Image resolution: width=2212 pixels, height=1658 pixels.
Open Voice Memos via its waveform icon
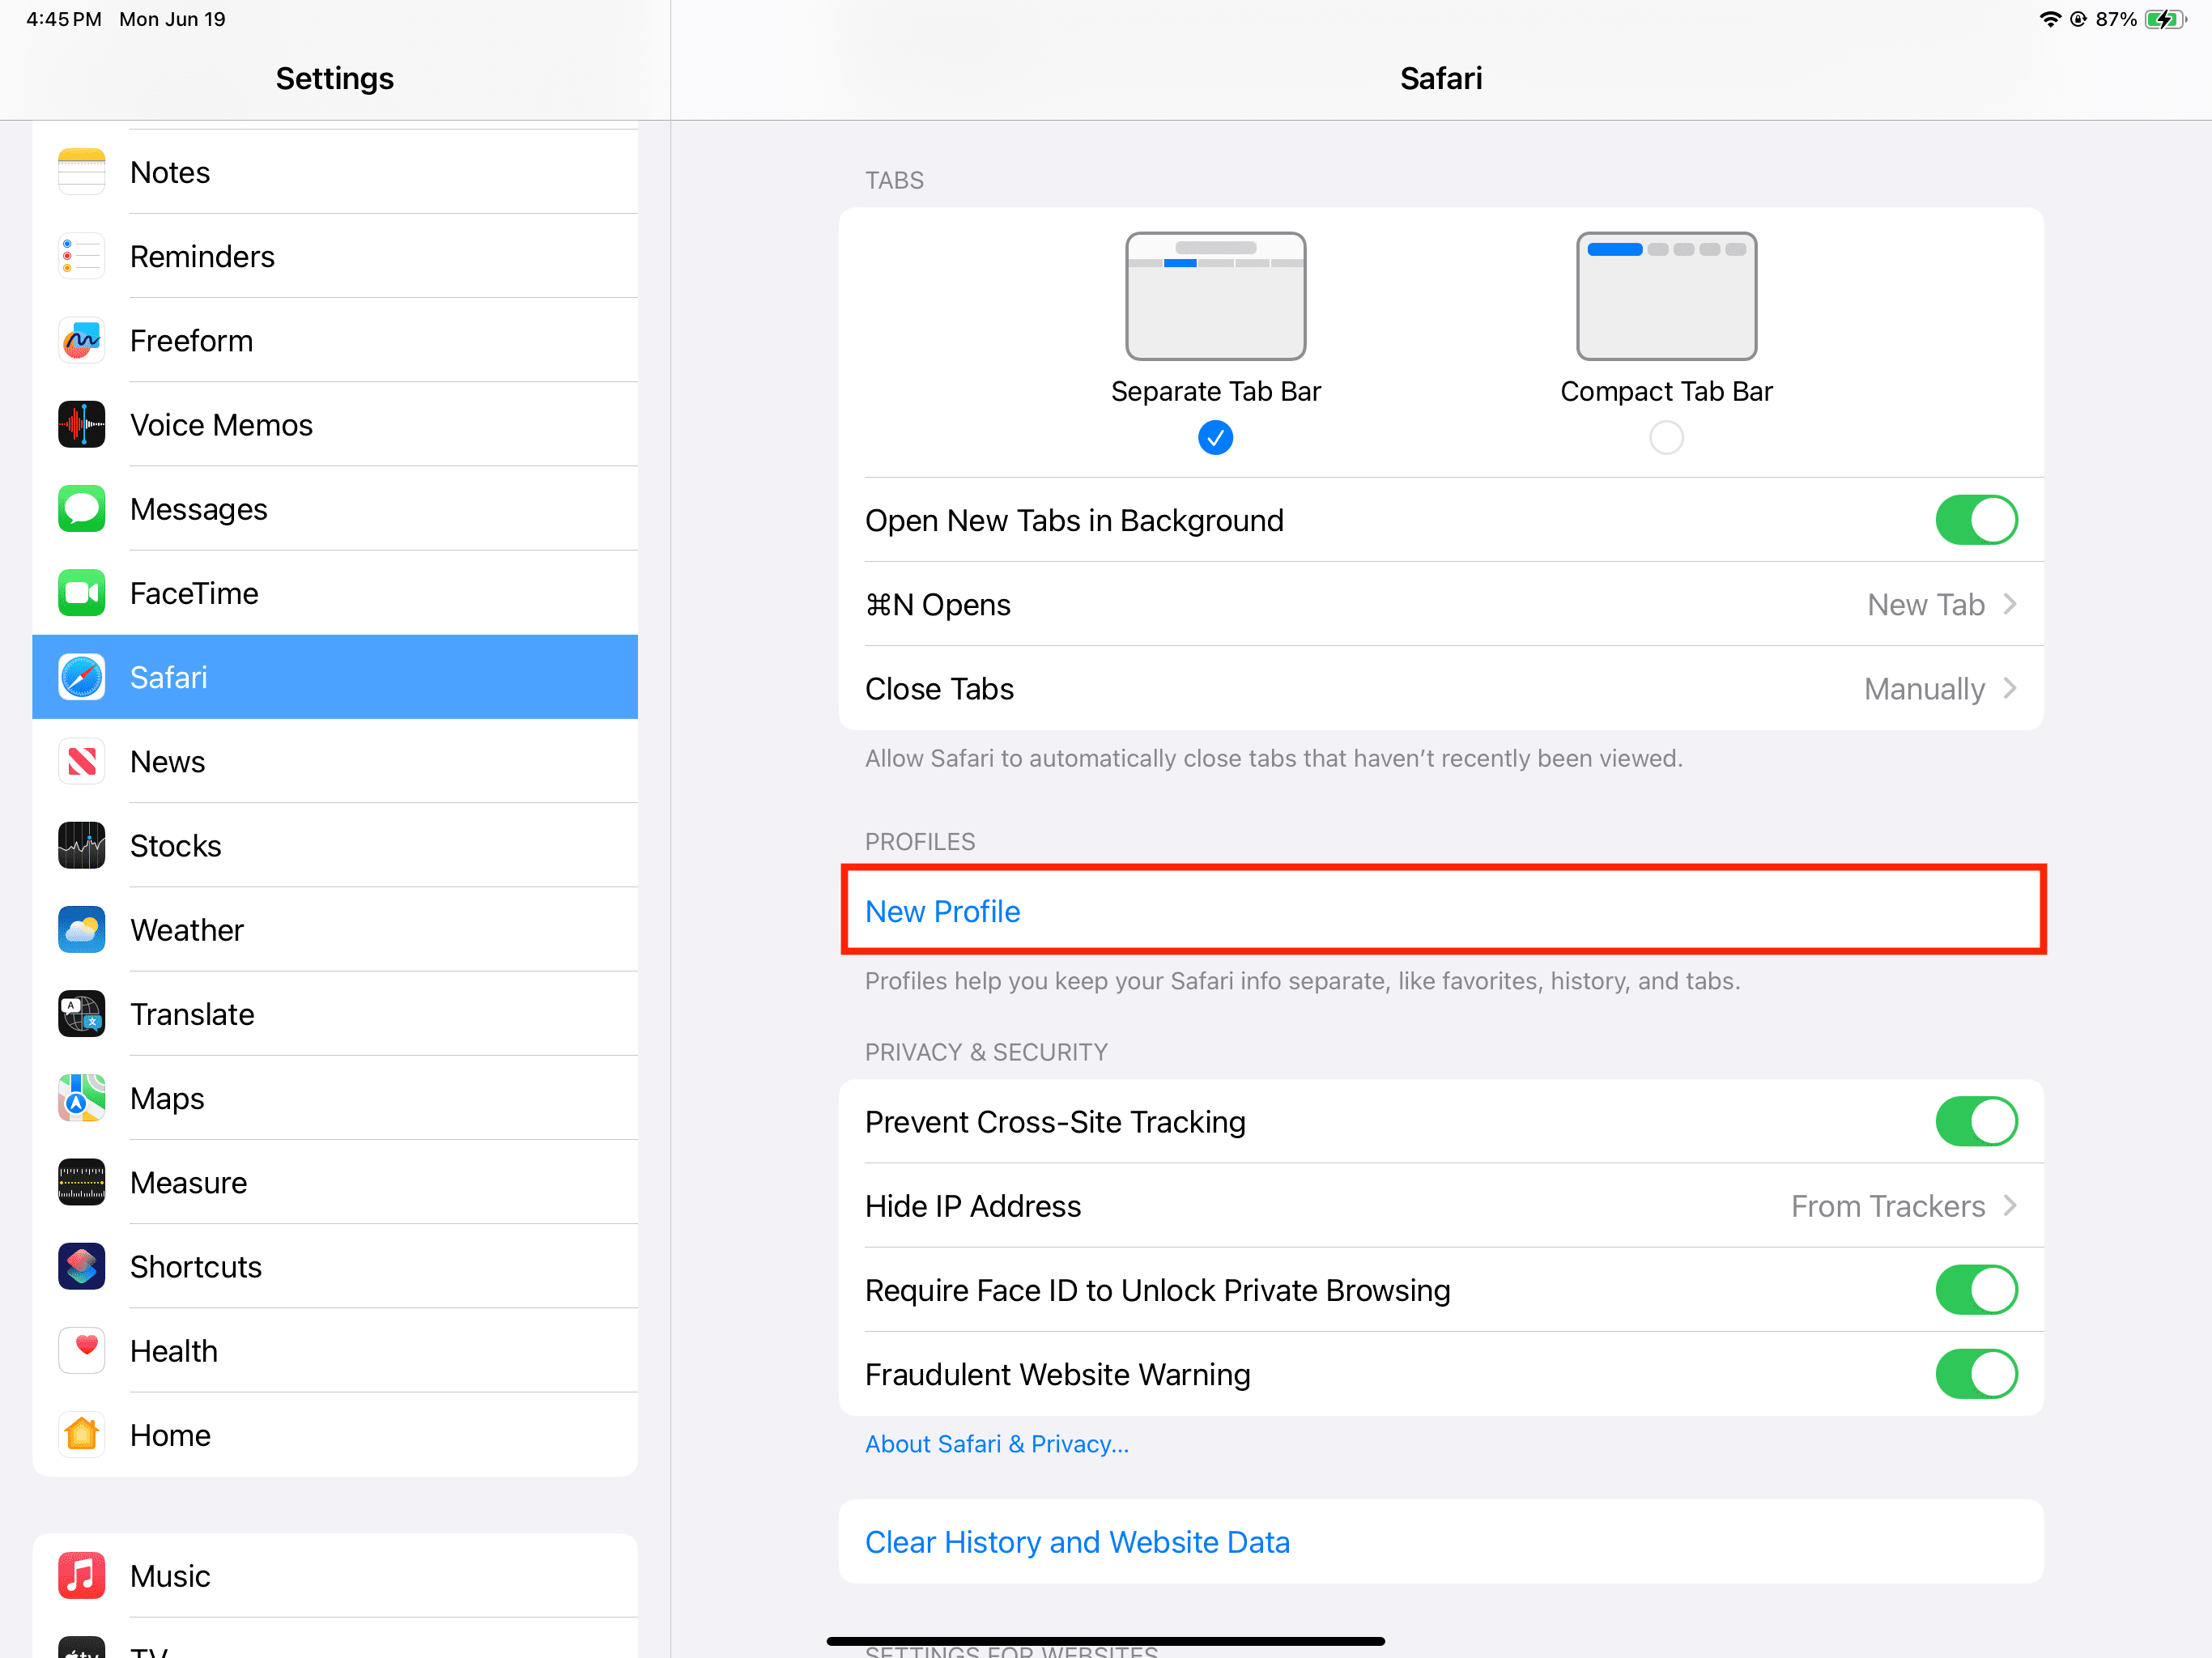point(81,425)
